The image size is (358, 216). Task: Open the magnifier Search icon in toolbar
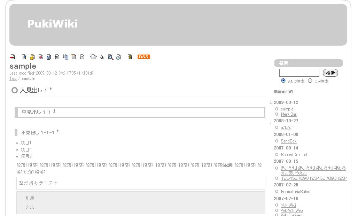click(110, 57)
